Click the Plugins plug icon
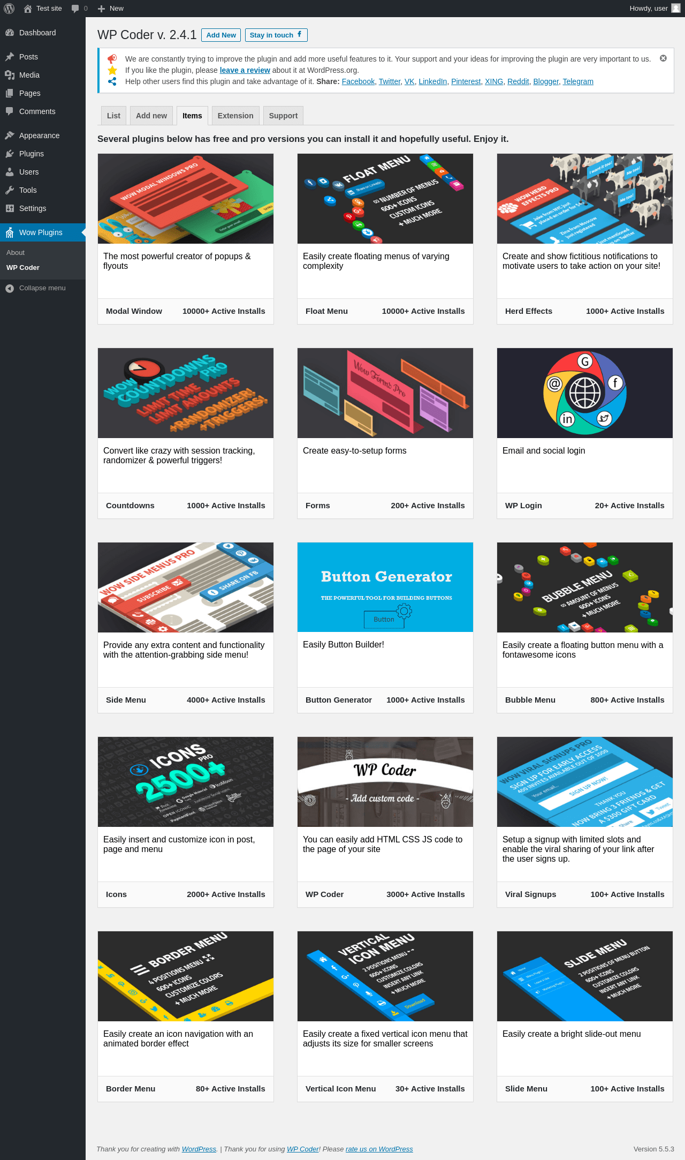685x1160 pixels. click(10, 154)
